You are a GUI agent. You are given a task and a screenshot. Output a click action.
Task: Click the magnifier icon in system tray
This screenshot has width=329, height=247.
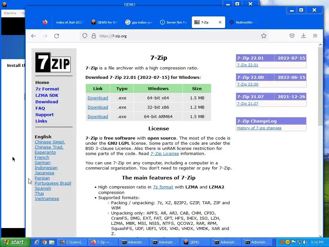(282, 242)
